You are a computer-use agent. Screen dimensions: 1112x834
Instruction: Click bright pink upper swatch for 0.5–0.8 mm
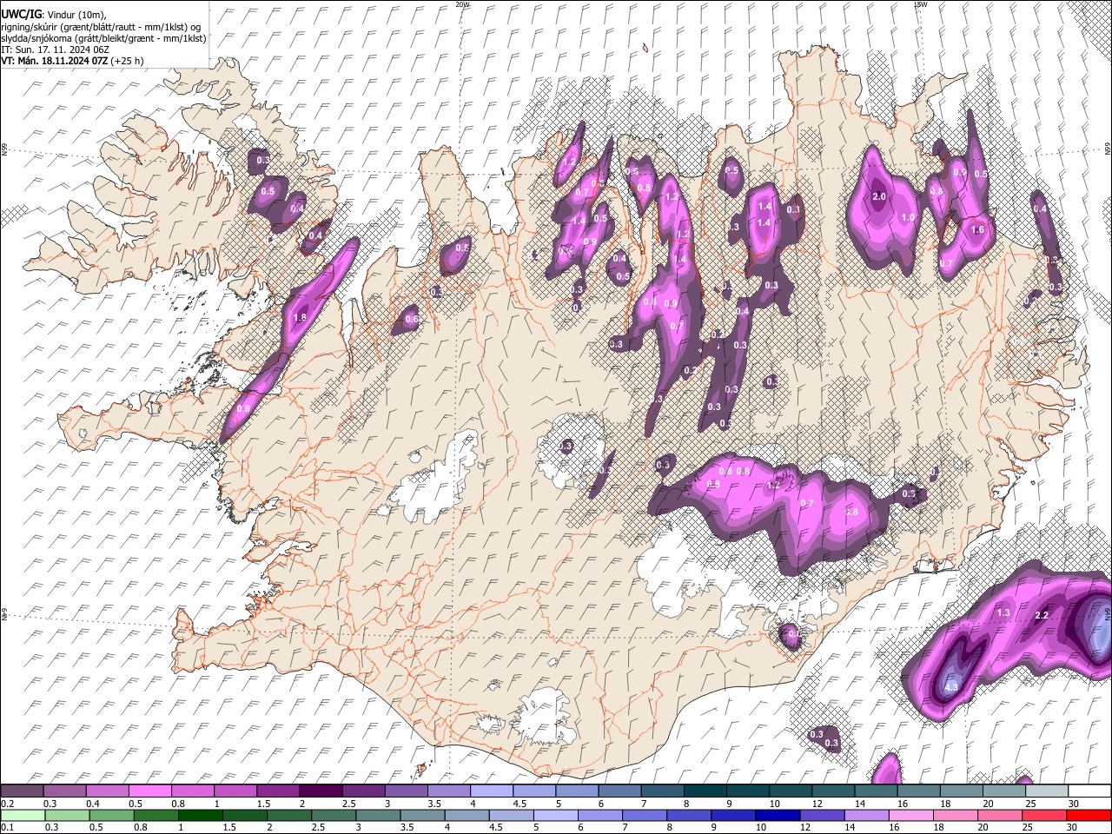tap(149, 791)
